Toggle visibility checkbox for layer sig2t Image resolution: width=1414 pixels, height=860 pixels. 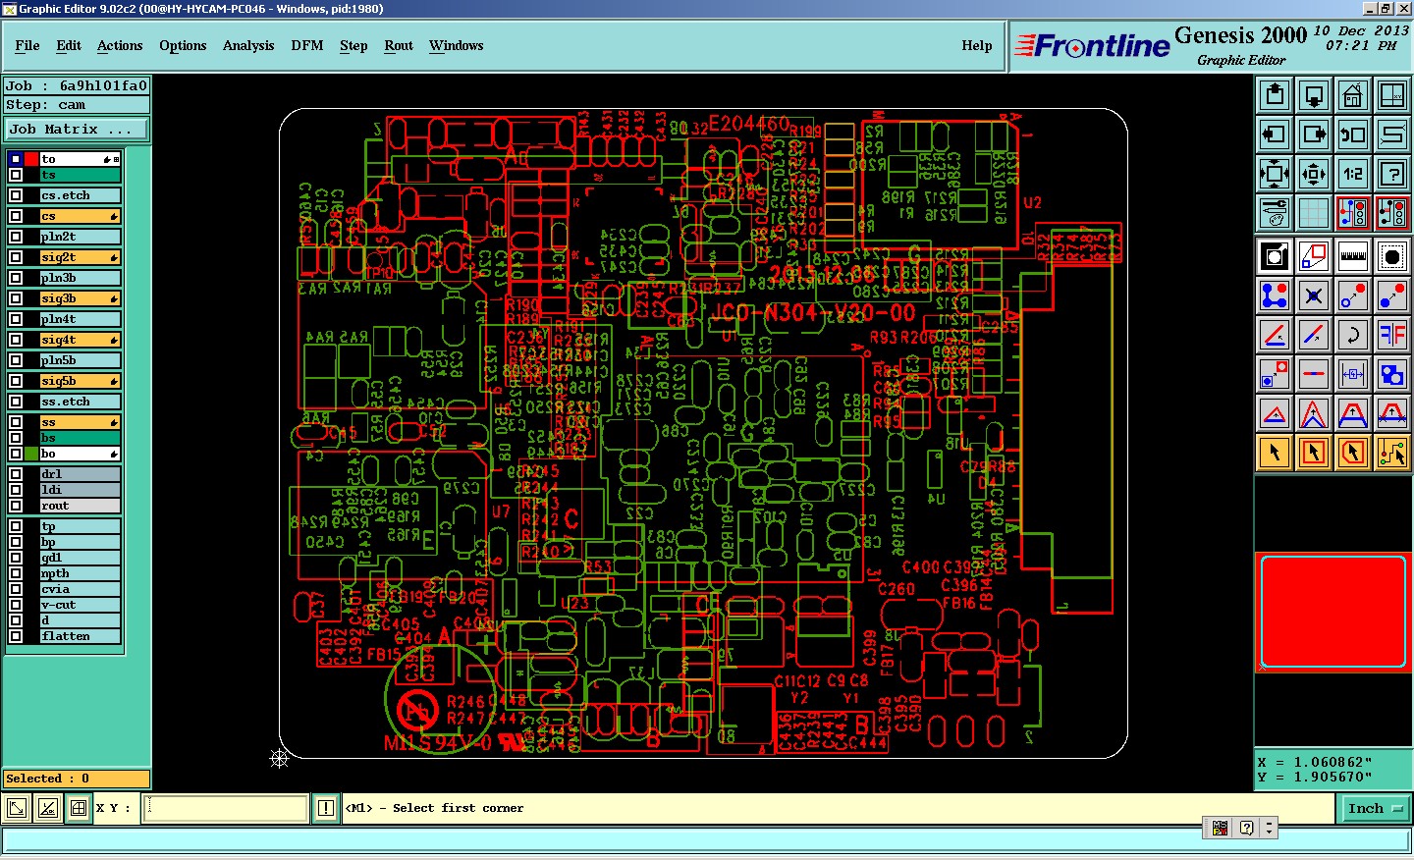pyautogui.click(x=16, y=257)
